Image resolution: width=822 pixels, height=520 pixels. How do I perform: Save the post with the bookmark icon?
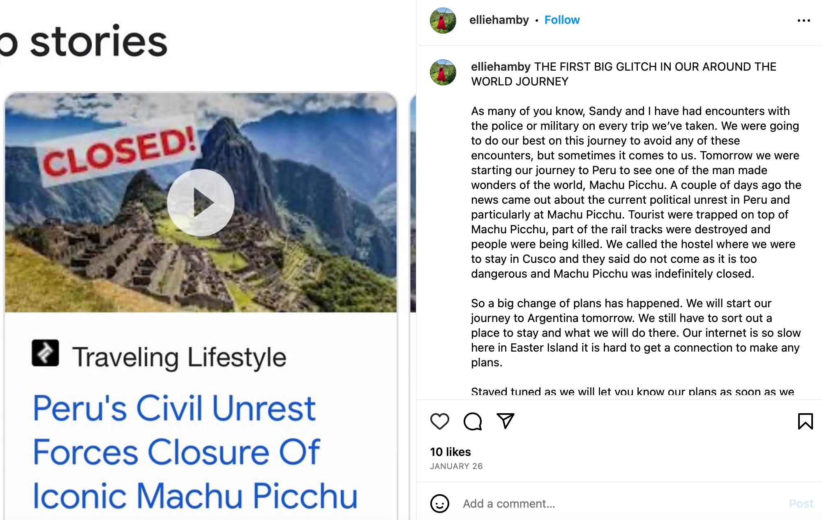tap(805, 421)
